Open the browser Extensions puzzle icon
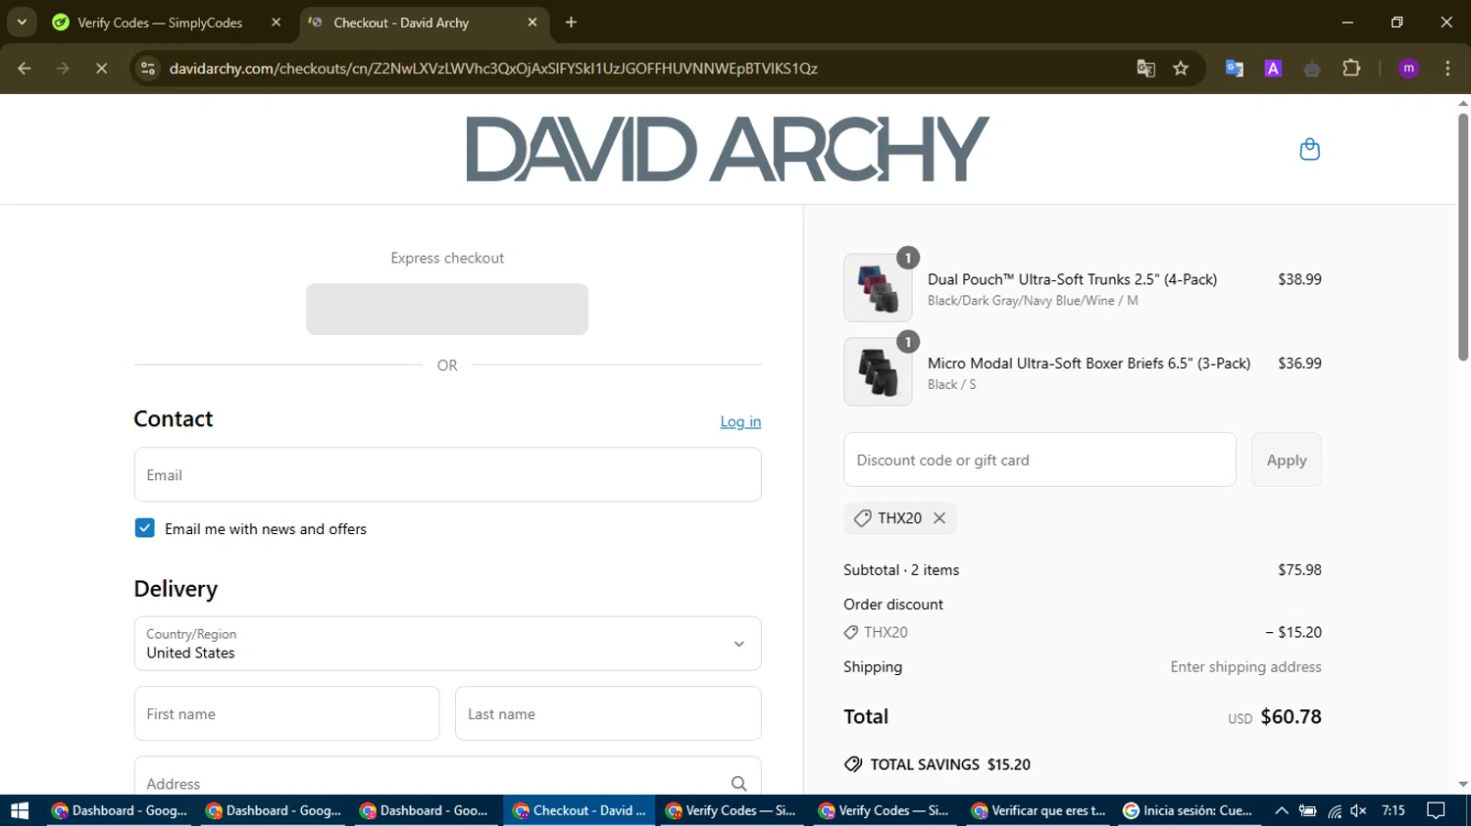The width and height of the screenshot is (1471, 826). tap(1351, 69)
